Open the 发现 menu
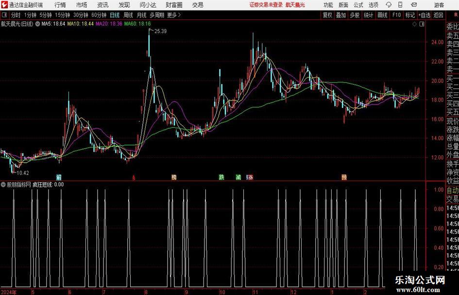Screen dimensions: 459x295 [x=124, y=5]
